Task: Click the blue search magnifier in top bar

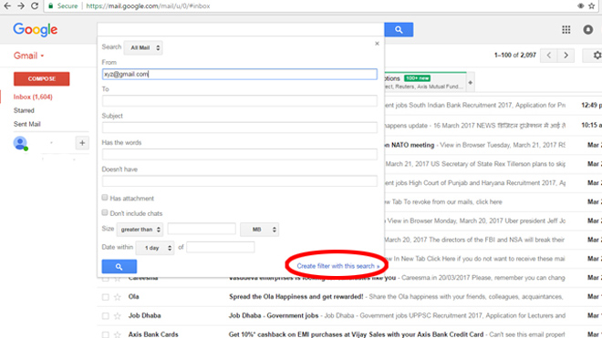Action: (x=399, y=29)
